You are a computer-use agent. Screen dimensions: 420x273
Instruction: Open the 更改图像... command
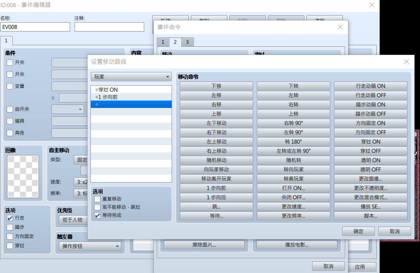[370, 179]
